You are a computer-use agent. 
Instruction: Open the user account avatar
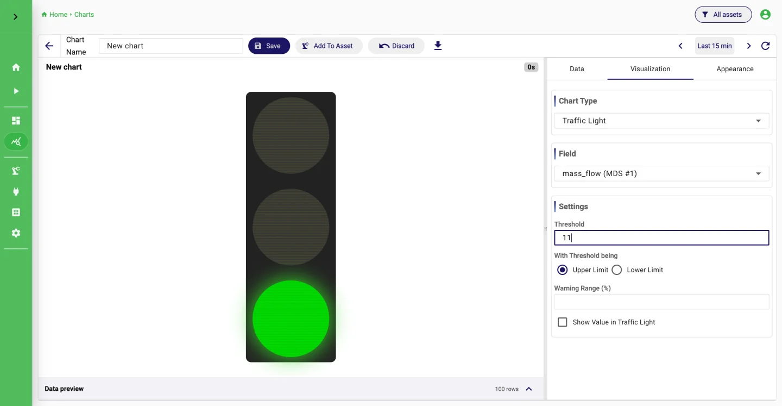pyautogui.click(x=766, y=15)
